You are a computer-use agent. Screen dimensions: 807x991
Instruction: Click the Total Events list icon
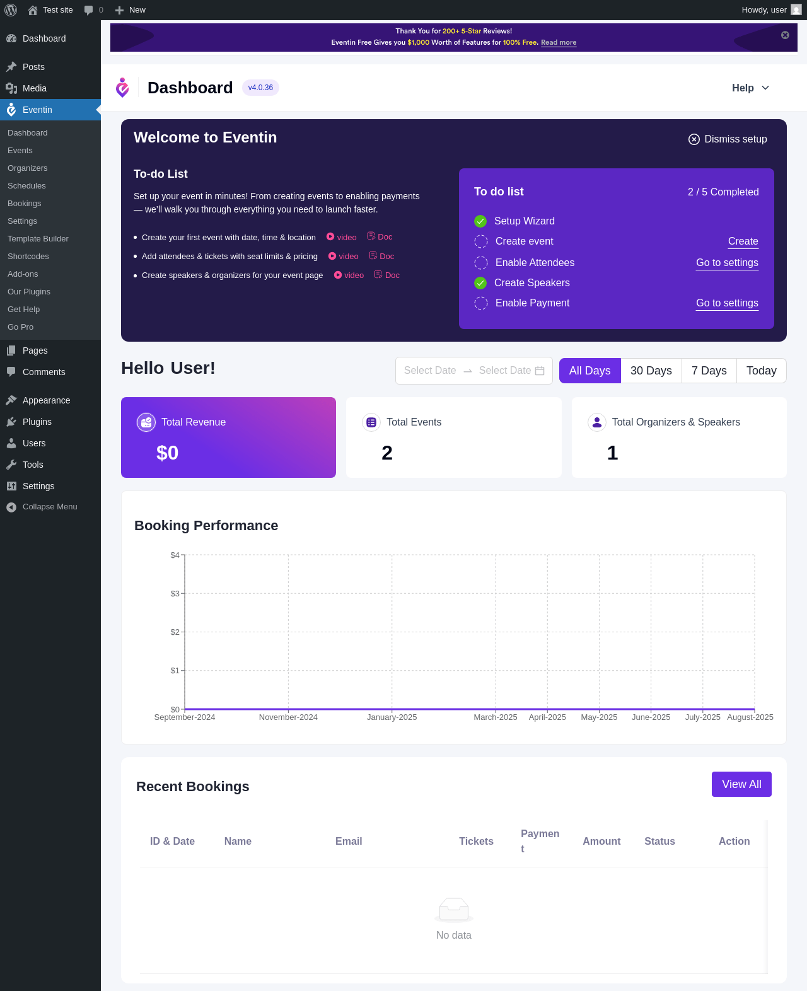pos(371,422)
